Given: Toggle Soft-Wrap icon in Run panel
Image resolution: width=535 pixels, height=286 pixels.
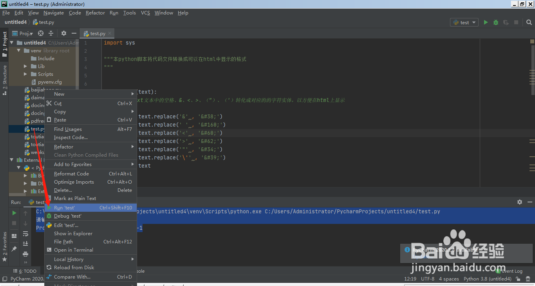Looking at the screenshot, I should (x=25, y=234).
